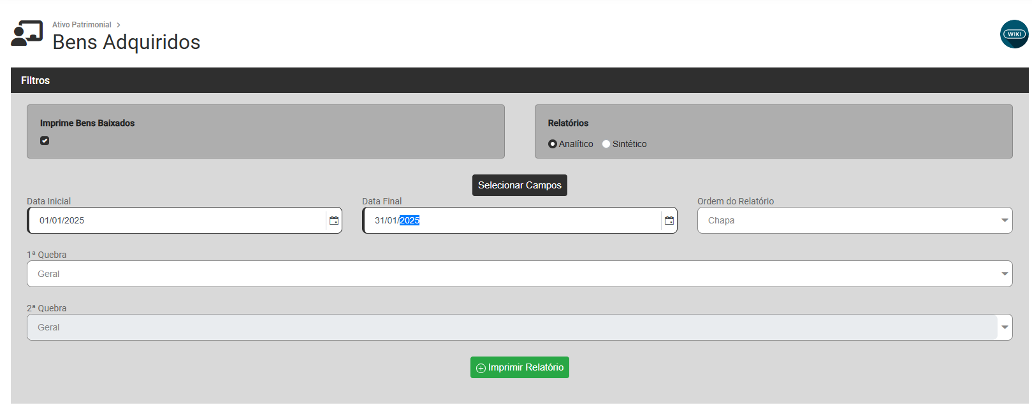
Task: Click the Selecionar Campos button
Action: tap(520, 185)
